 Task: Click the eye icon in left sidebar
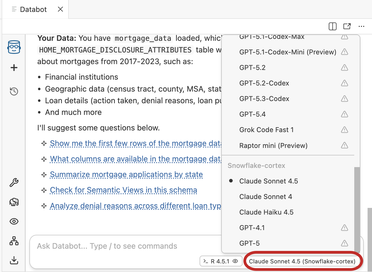tap(14, 221)
